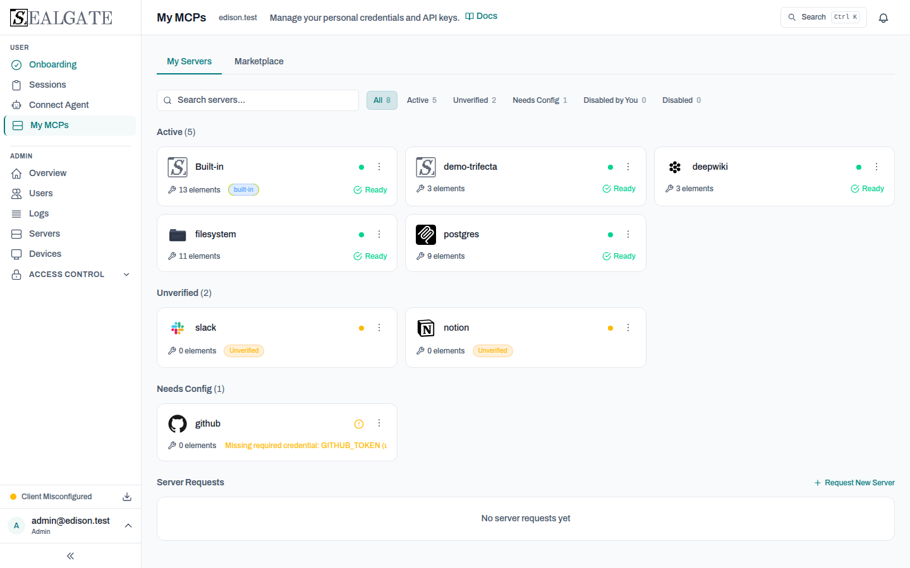This screenshot has height=568, width=910.
Task: Open notifications bell
Action: 883,18
